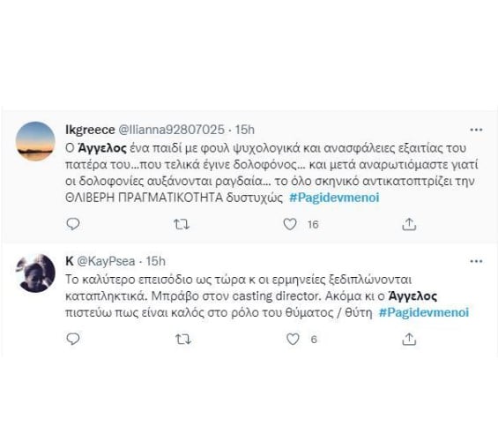Open #Pagidevmenoi hashtag in lkgreece tweet
The width and height of the screenshot is (498, 441).
tap(334, 198)
